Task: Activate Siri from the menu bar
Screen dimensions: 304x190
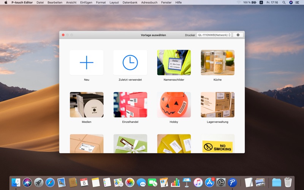Action: click(x=291, y=2)
